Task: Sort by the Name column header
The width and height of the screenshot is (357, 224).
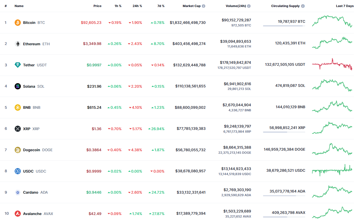Action: pyautogui.click(x=19, y=6)
